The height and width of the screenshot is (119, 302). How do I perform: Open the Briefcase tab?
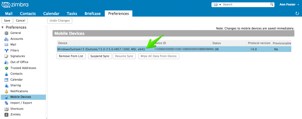click(92, 14)
